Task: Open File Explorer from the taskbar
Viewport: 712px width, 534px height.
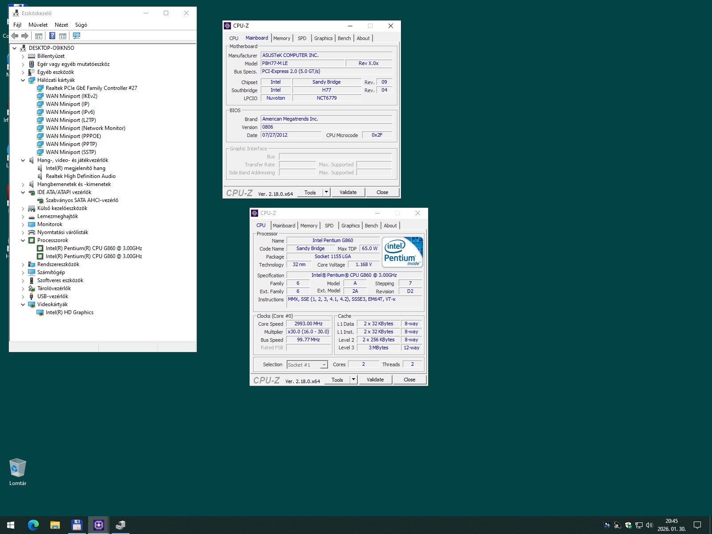Action: click(55, 525)
